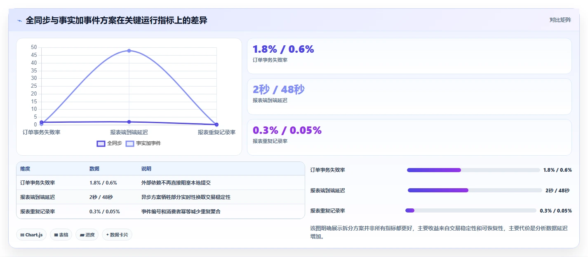The image size is (588, 257).
Task: Toggle the 事实加事件 legend series
Action: 143,143
